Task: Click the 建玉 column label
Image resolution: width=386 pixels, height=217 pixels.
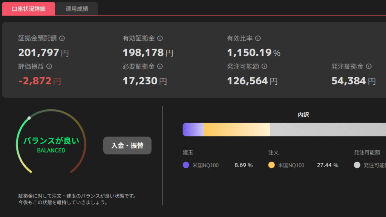Action: pyautogui.click(x=188, y=153)
